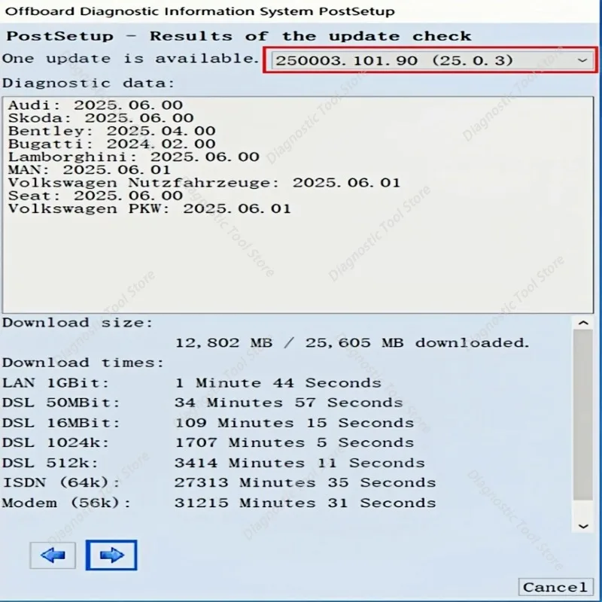Select the 'Volkswagen Nutzfahrzeuge: 2025.06.01' line
This screenshot has width=602, height=602.
coord(204,183)
